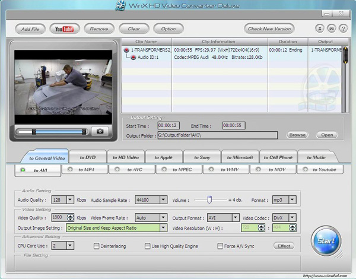
Task: Click the user account icon in the toolbar
Action: tap(320, 28)
